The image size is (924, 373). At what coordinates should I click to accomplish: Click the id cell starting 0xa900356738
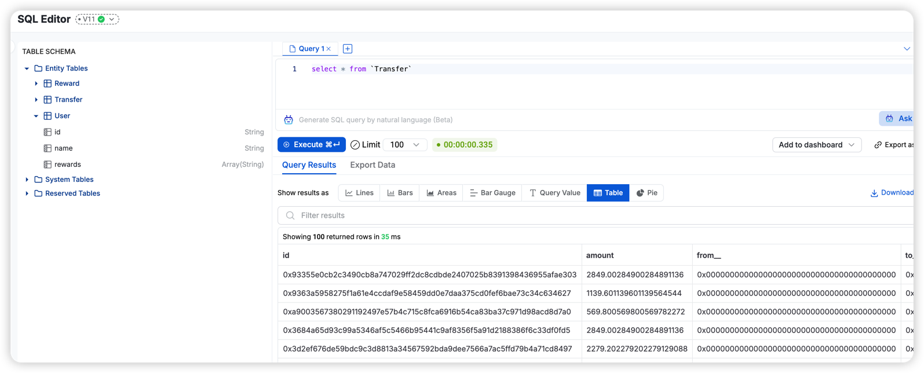click(x=430, y=312)
